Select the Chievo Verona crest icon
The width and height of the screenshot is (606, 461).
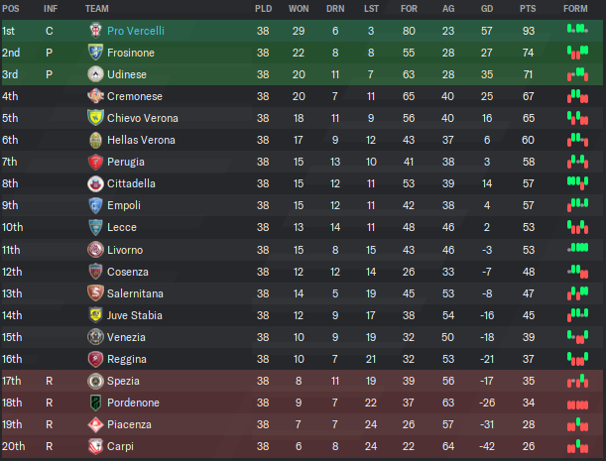point(95,118)
